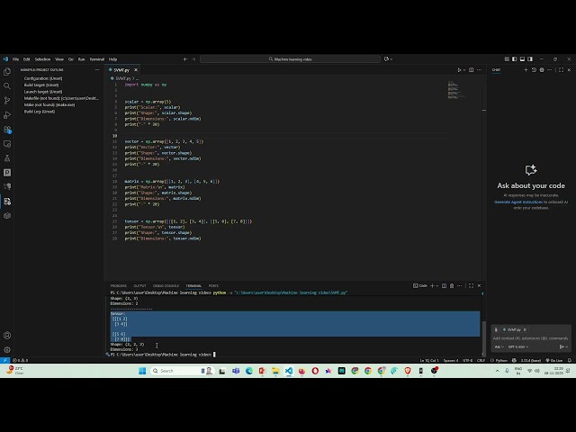Click Spaces: 4 indentation in status bar

(451, 360)
